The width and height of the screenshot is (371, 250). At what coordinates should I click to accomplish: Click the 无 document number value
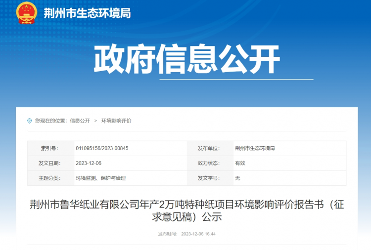click(237, 178)
